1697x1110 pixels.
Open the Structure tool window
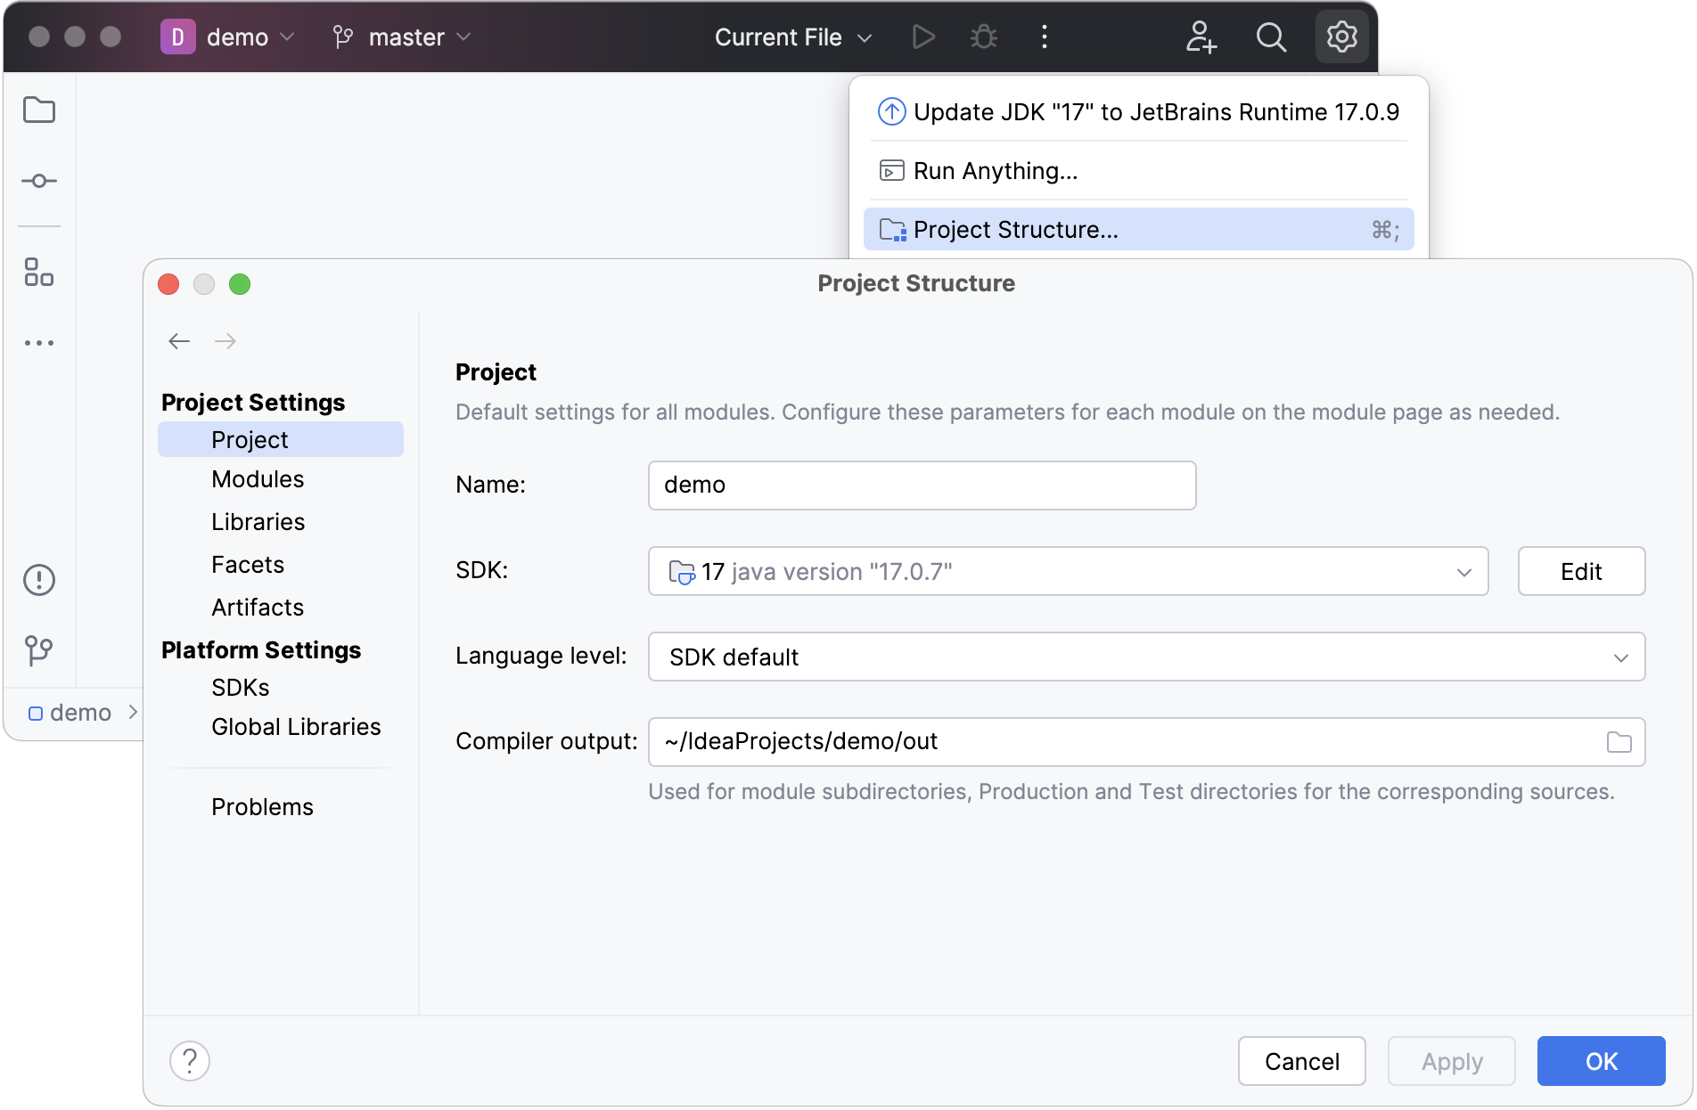pyautogui.click(x=39, y=273)
